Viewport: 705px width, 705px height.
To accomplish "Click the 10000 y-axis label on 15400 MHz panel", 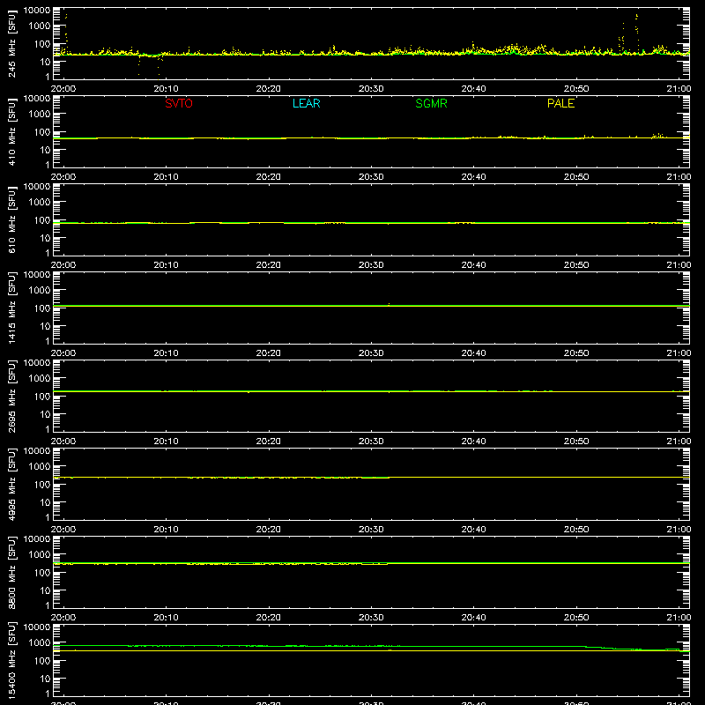I will click(x=37, y=627).
